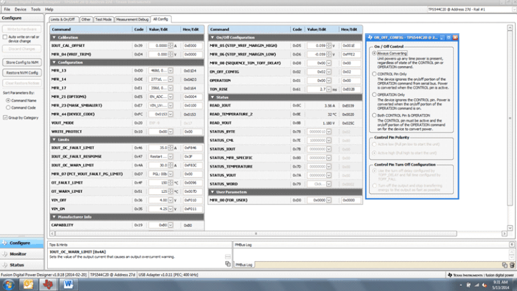Viewport: 517px width, 291px height.
Task: Click the vertical scrollbar up arrow
Action: [x=510, y=29]
